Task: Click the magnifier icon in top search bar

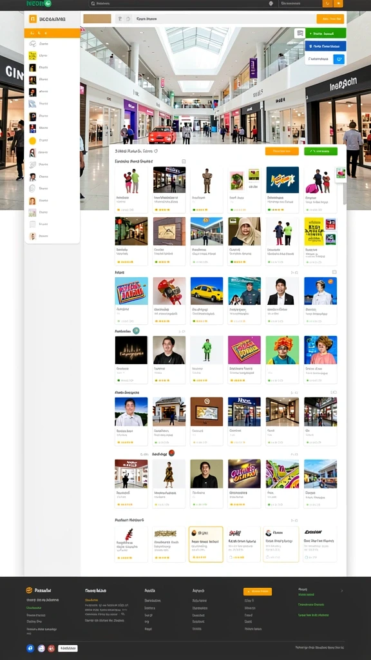Action: click(93, 3)
